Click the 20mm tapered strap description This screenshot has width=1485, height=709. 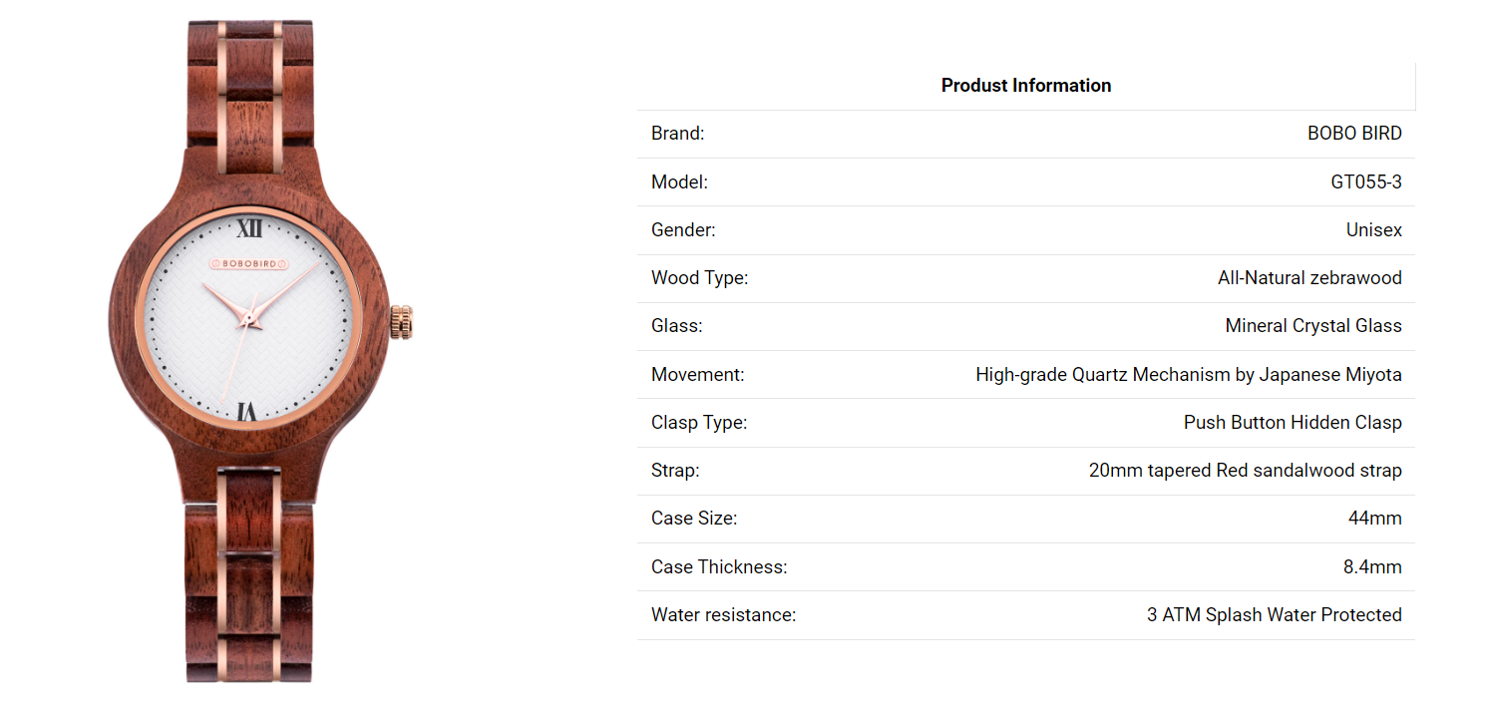pos(1246,471)
